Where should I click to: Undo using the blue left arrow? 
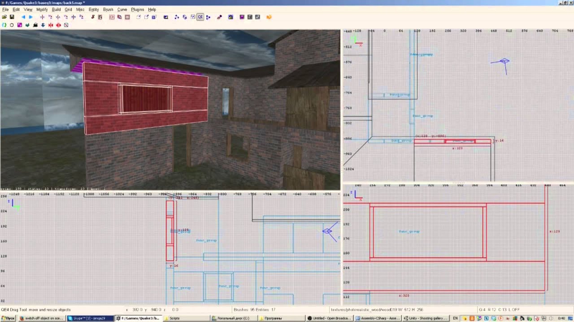(23, 17)
